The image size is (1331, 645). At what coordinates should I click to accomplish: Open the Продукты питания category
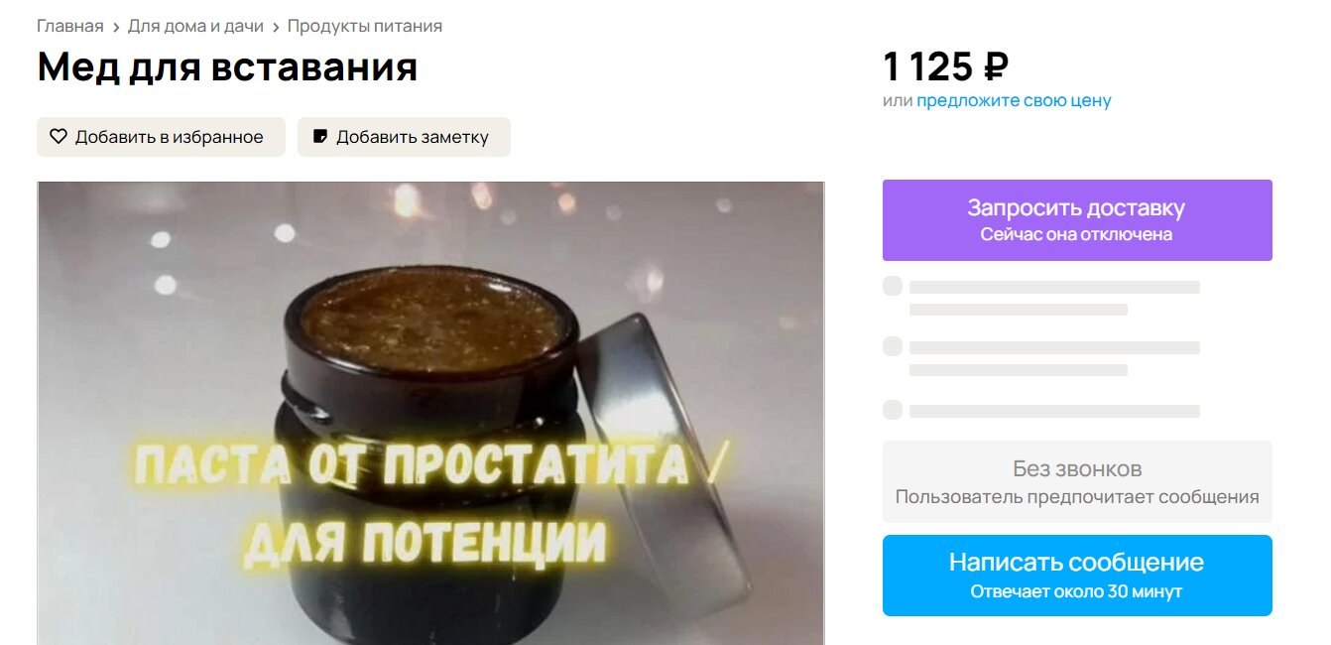tap(365, 26)
